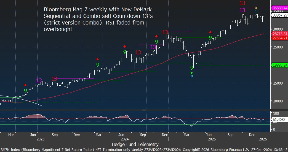Click the red 13 at the top of the chart

click(242, 3)
